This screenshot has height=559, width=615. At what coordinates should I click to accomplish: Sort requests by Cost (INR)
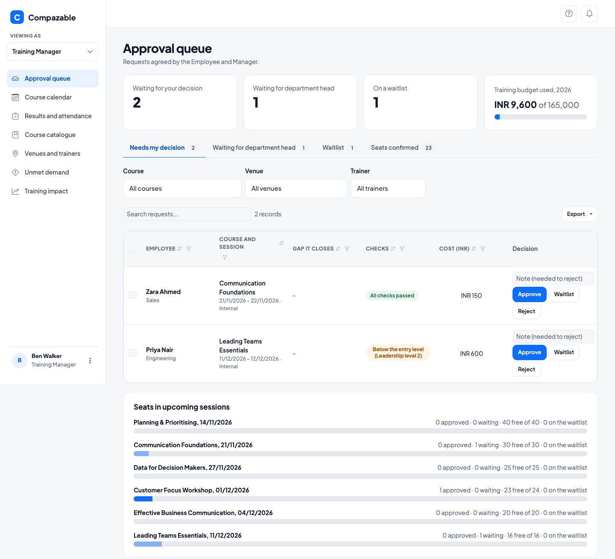point(474,249)
